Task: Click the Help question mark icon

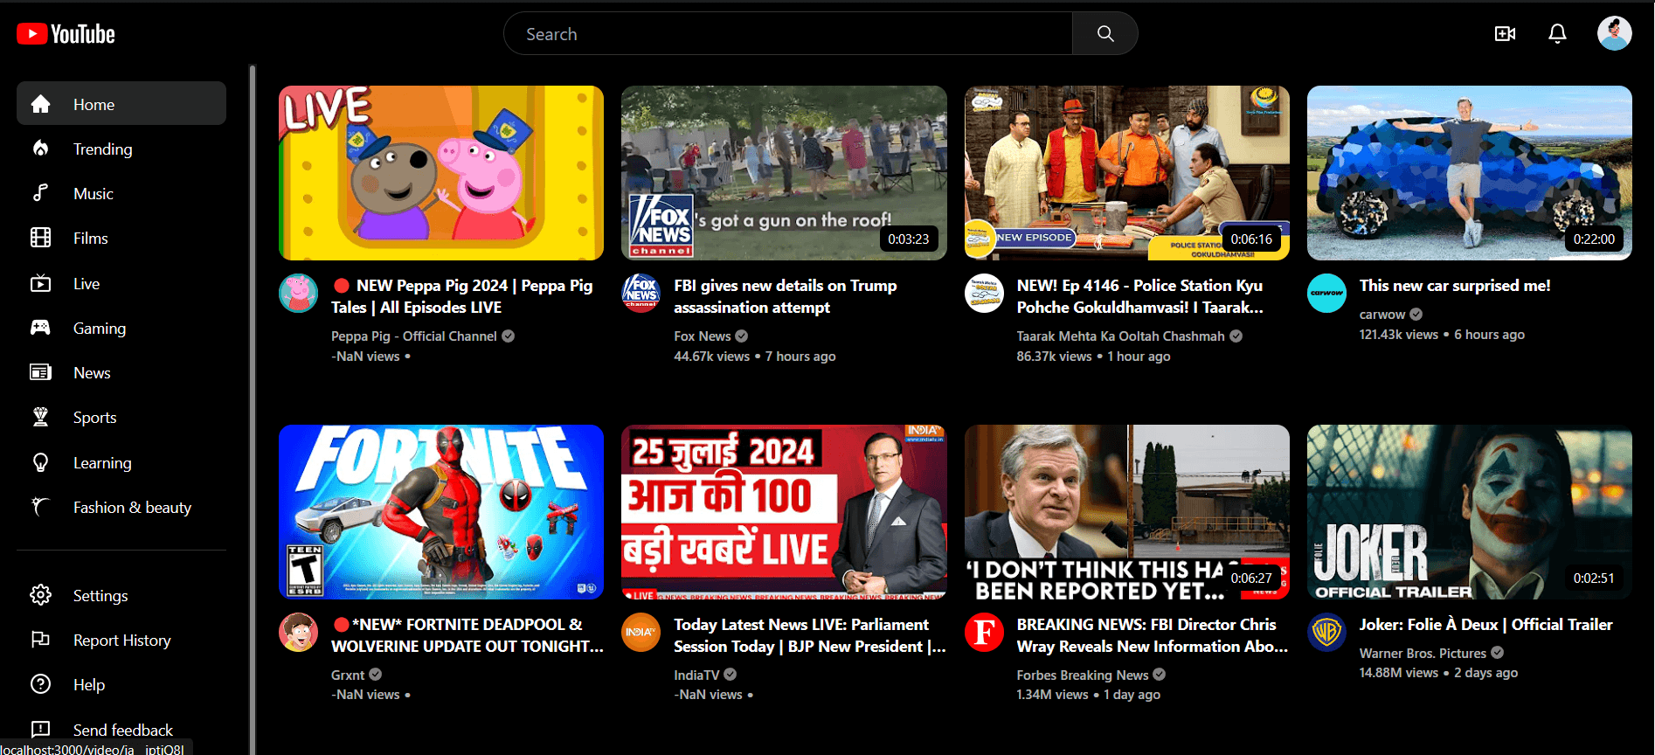Action: [40, 684]
